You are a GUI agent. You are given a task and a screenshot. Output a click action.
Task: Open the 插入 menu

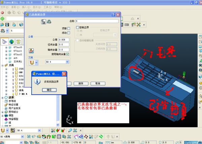[26, 7]
